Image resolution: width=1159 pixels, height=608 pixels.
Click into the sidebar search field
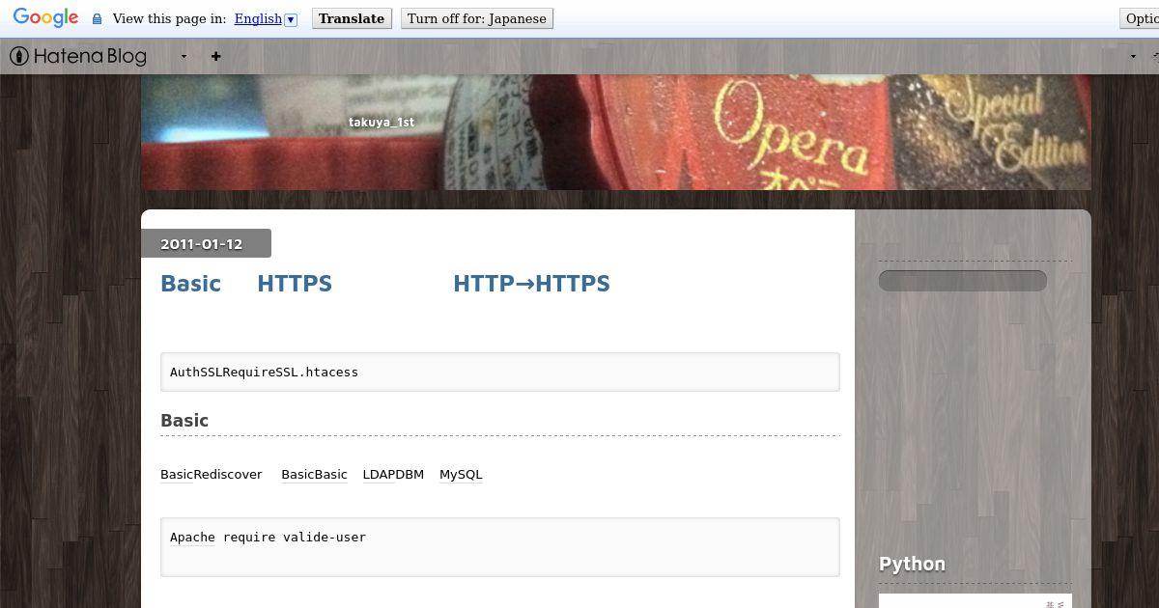click(963, 281)
